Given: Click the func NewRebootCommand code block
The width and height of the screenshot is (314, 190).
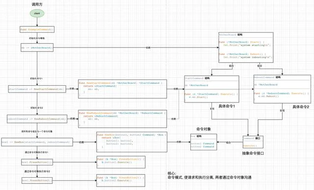Looking at the screenshot, I should (122, 119).
